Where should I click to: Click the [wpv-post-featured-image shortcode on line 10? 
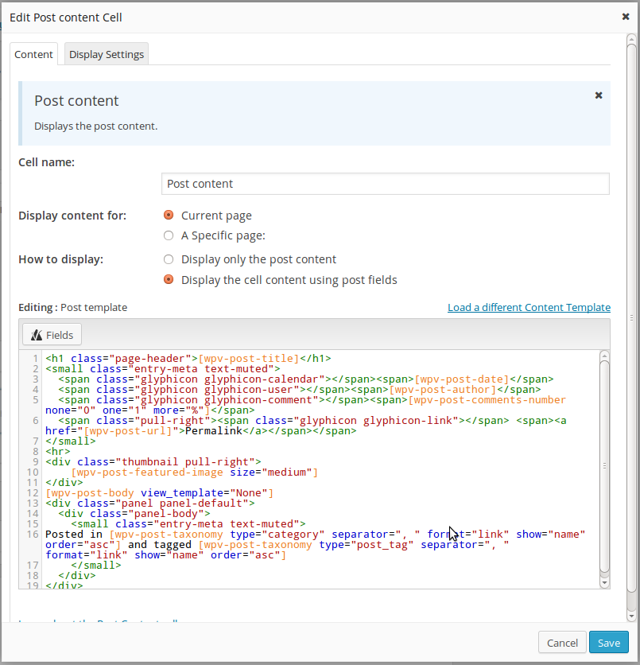(146, 472)
